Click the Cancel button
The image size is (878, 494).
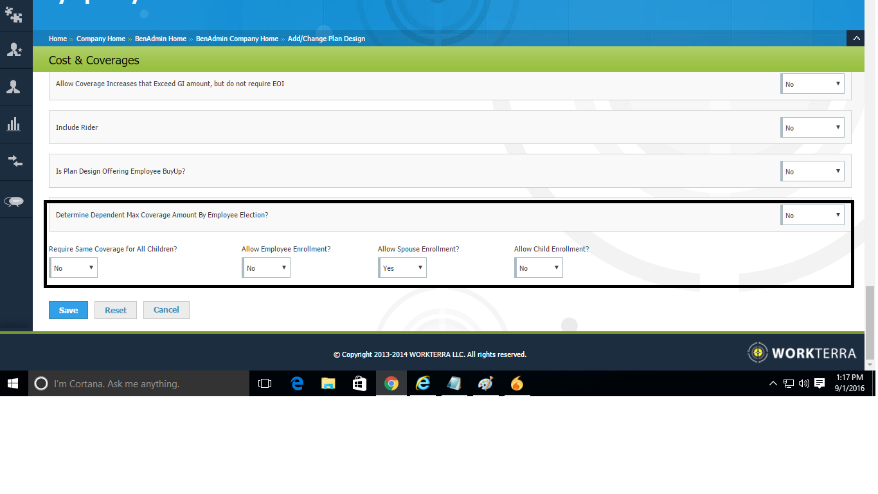click(166, 310)
